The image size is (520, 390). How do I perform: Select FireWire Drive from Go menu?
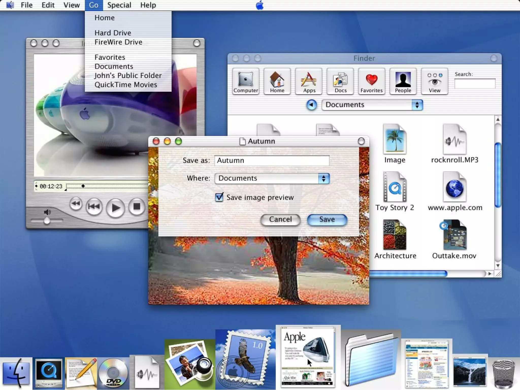click(x=118, y=42)
